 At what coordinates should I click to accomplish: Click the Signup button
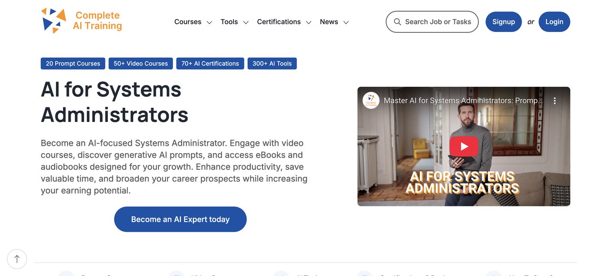pos(504,22)
